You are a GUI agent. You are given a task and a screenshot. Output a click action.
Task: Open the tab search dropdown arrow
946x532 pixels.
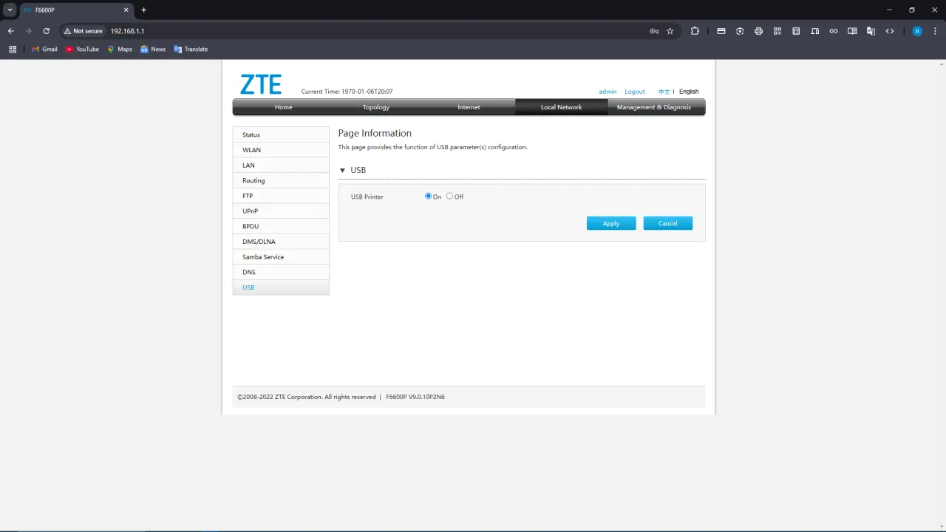pyautogui.click(x=10, y=10)
